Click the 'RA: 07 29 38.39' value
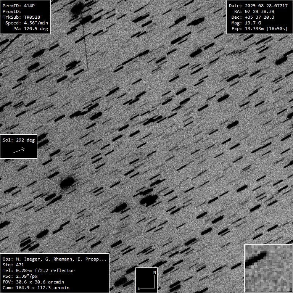This screenshot has height=293, width=293. (x=254, y=11)
